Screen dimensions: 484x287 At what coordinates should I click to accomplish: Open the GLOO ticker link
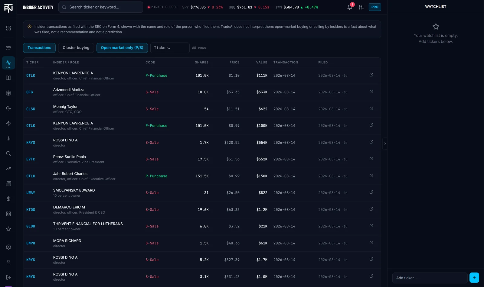point(31,226)
